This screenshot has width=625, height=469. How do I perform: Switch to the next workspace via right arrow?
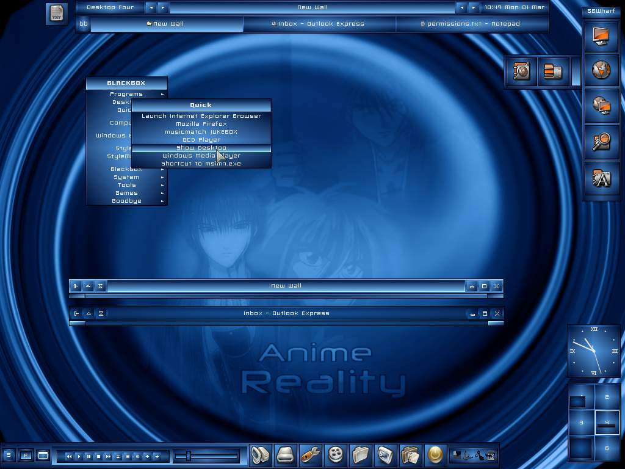pyautogui.click(x=162, y=7)
